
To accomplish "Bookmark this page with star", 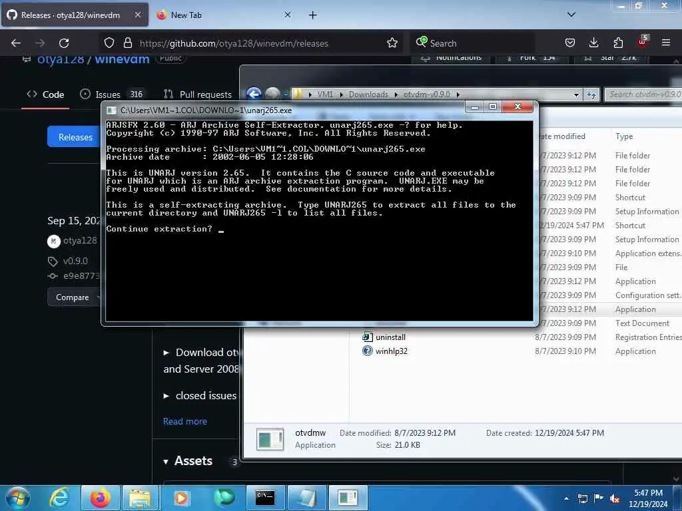I will pyautogui.click(x=392, y=43).
